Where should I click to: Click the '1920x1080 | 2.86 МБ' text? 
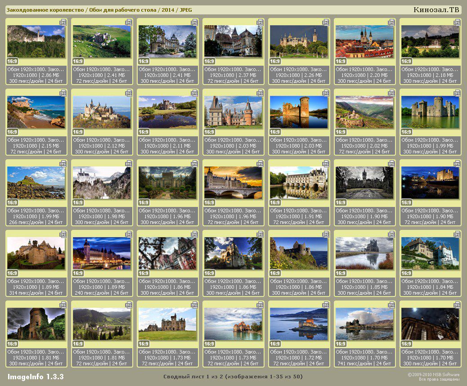pos(36,75)
